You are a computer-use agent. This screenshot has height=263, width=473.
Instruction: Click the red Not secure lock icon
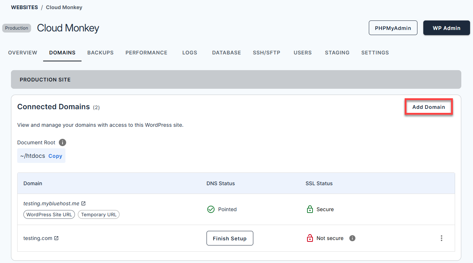(x=310, y=238)
